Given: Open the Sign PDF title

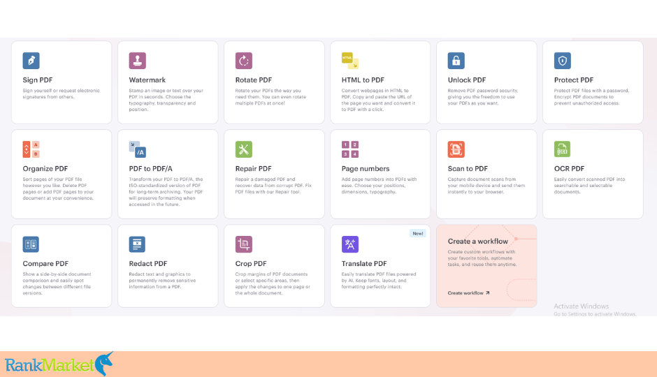Looking at the screenshot, I should click(x=38, y=80).
